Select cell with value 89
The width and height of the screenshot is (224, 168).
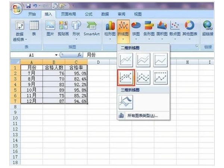coord(54,90)
